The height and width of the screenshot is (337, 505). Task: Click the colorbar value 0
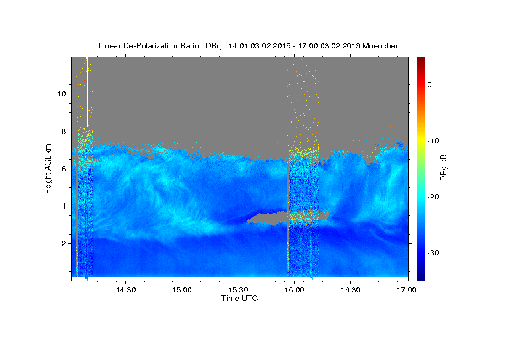pyautogui.click(x=430, y=85)
